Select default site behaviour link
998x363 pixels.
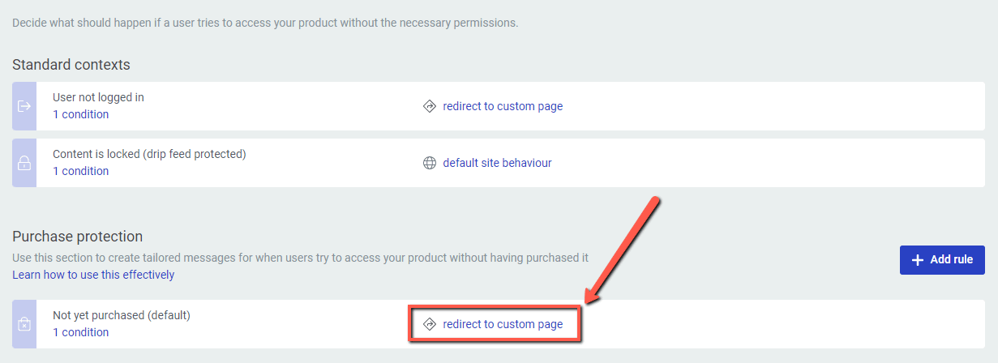[x=497, y=163]
